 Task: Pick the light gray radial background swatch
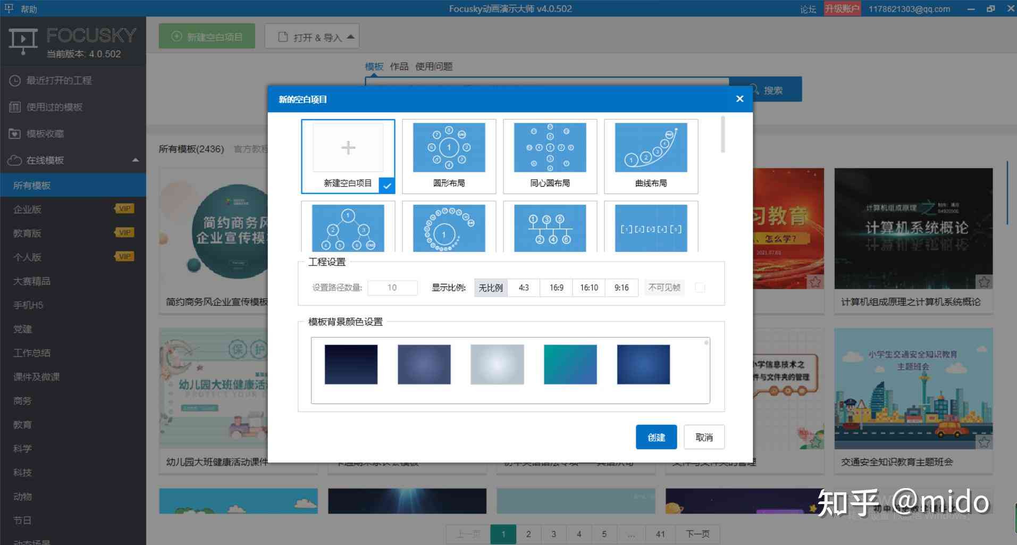click(x=497, y=364)
